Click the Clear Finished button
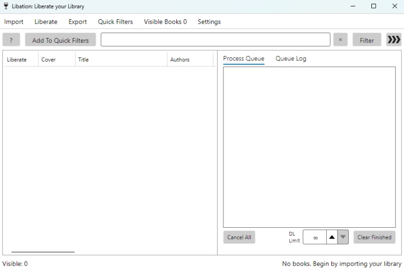This screenshot has height=270, width=404. point(375,237)
